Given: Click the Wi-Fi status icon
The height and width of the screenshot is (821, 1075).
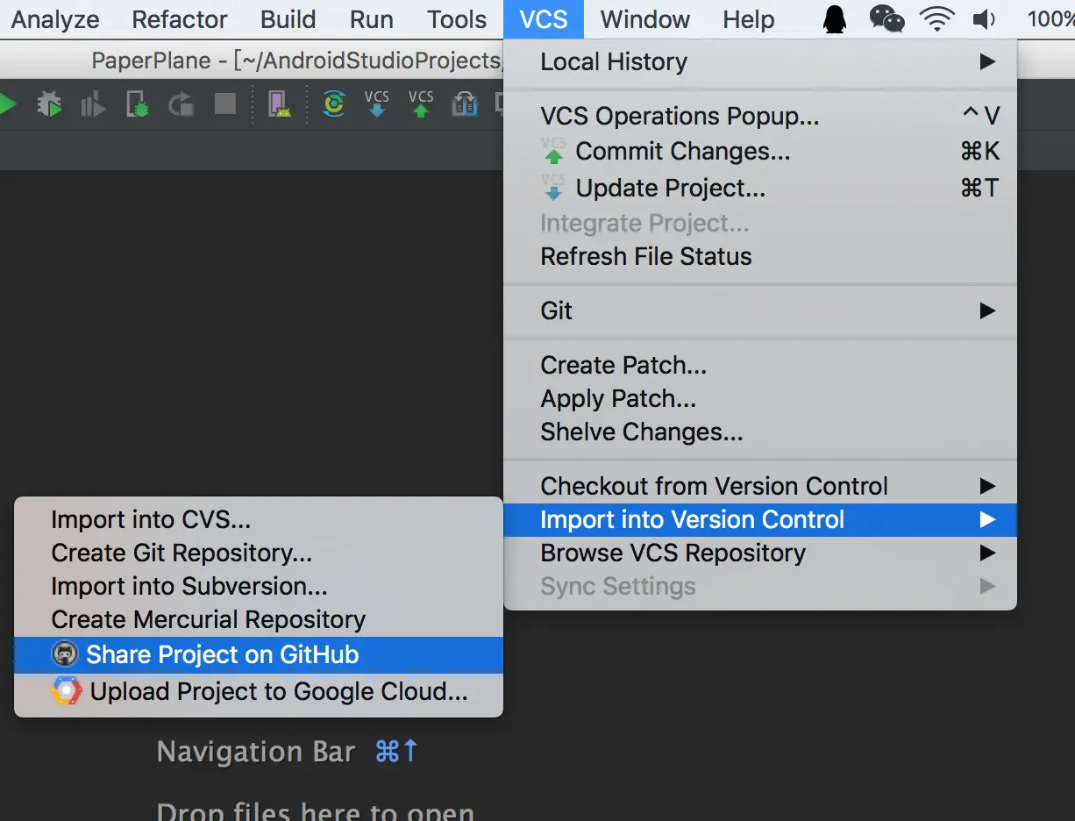Looking at the screenshot, I should pos(937,19).
